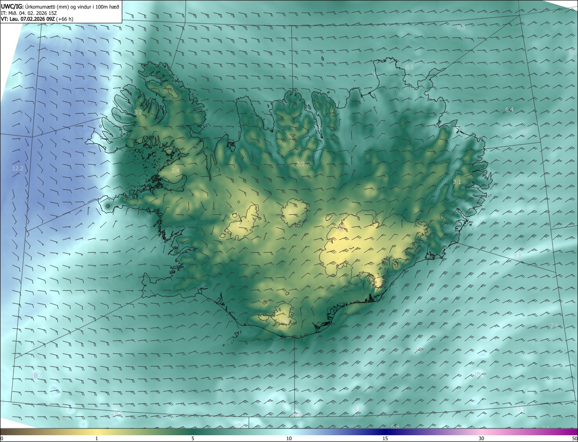Click the '5' tick on the color scale
The width and height of the screenshot is (578, 442).
tap(193, 438)
